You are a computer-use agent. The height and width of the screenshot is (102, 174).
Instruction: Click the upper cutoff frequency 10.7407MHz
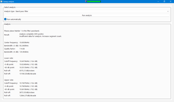[28, 83]
